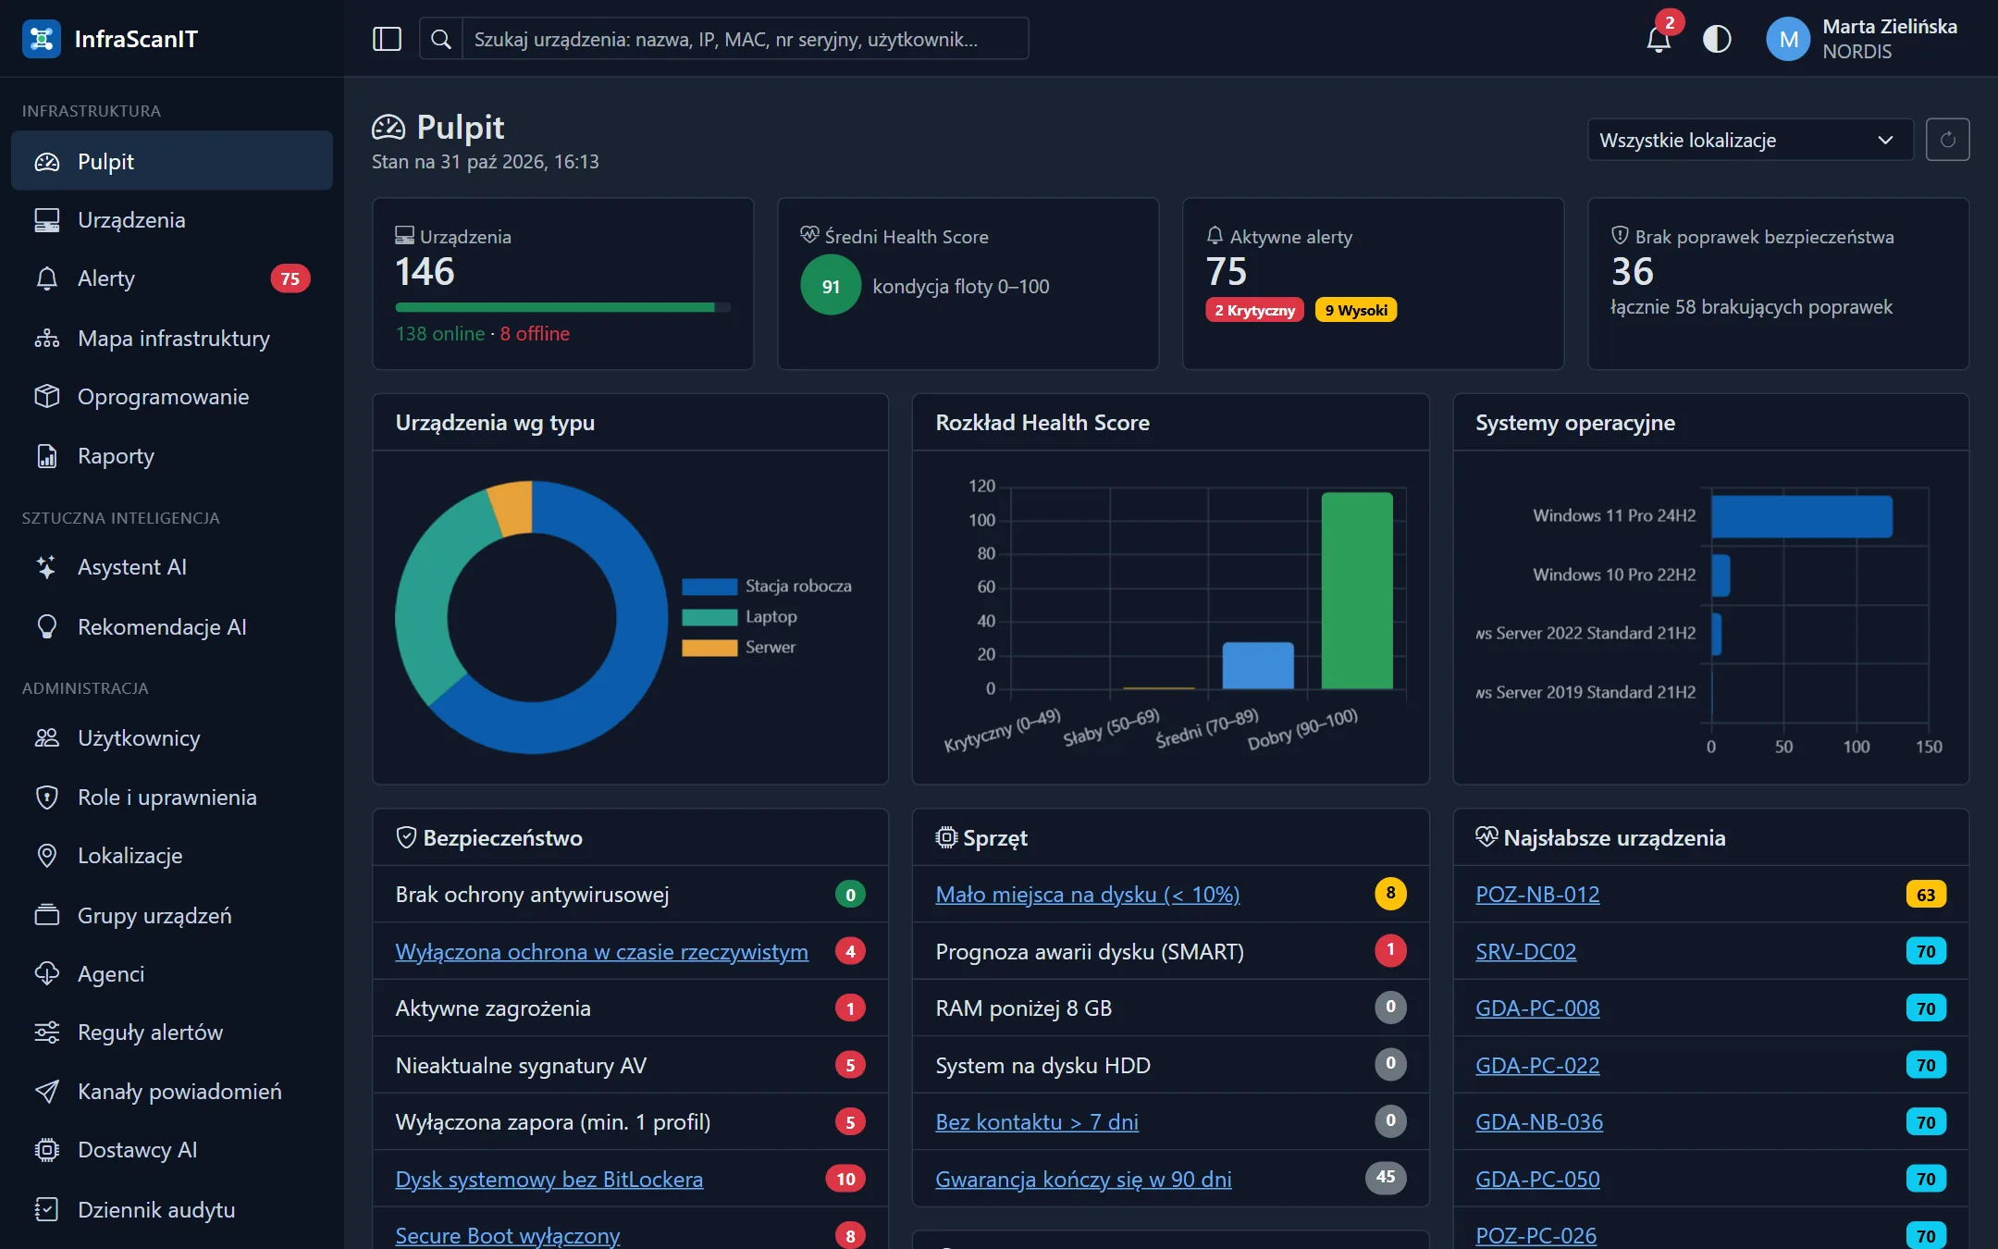Open the Wszystkie lokalizacje dropdown
Screen dimensions: 1998x1249
pyautogui.click(x=1749, y=140)
